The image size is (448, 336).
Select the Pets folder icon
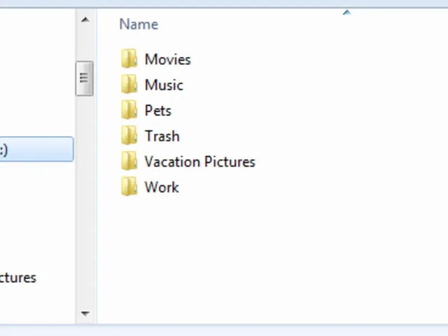coord(129,110)
